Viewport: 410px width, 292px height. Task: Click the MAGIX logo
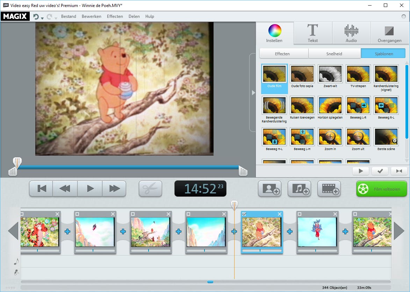(x=15, y=16)
